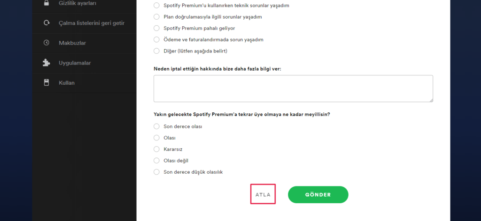Choose 'Son derece olası' radio button
This screenshot has height=221, width=481.
coord(157,126)
